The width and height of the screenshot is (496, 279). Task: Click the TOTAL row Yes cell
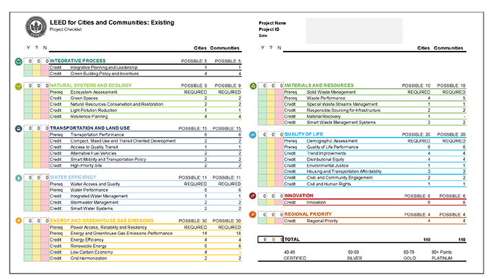262,239
